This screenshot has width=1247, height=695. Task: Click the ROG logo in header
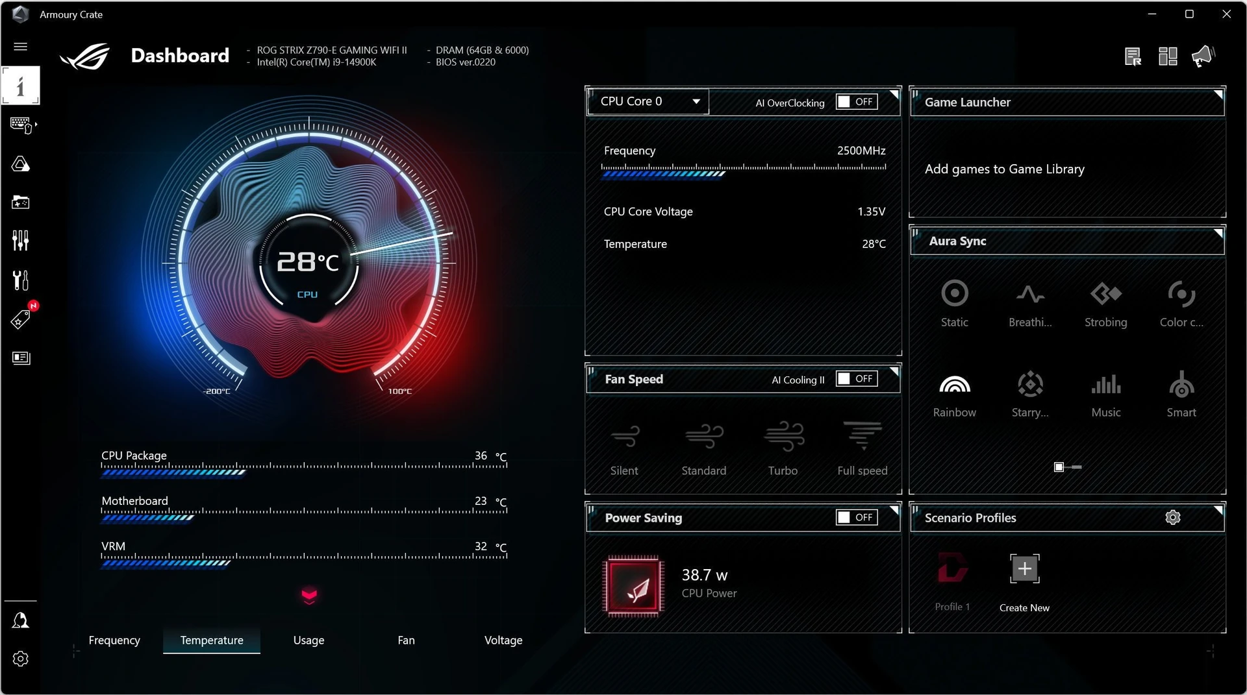pyautogui.click(x=86, y=56)
